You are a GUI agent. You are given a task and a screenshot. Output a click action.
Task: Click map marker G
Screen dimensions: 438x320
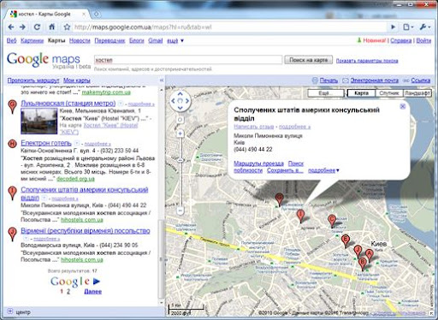280,199
